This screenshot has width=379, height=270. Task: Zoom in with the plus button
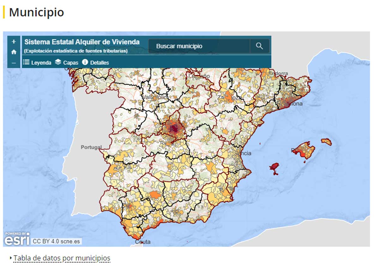14,42
